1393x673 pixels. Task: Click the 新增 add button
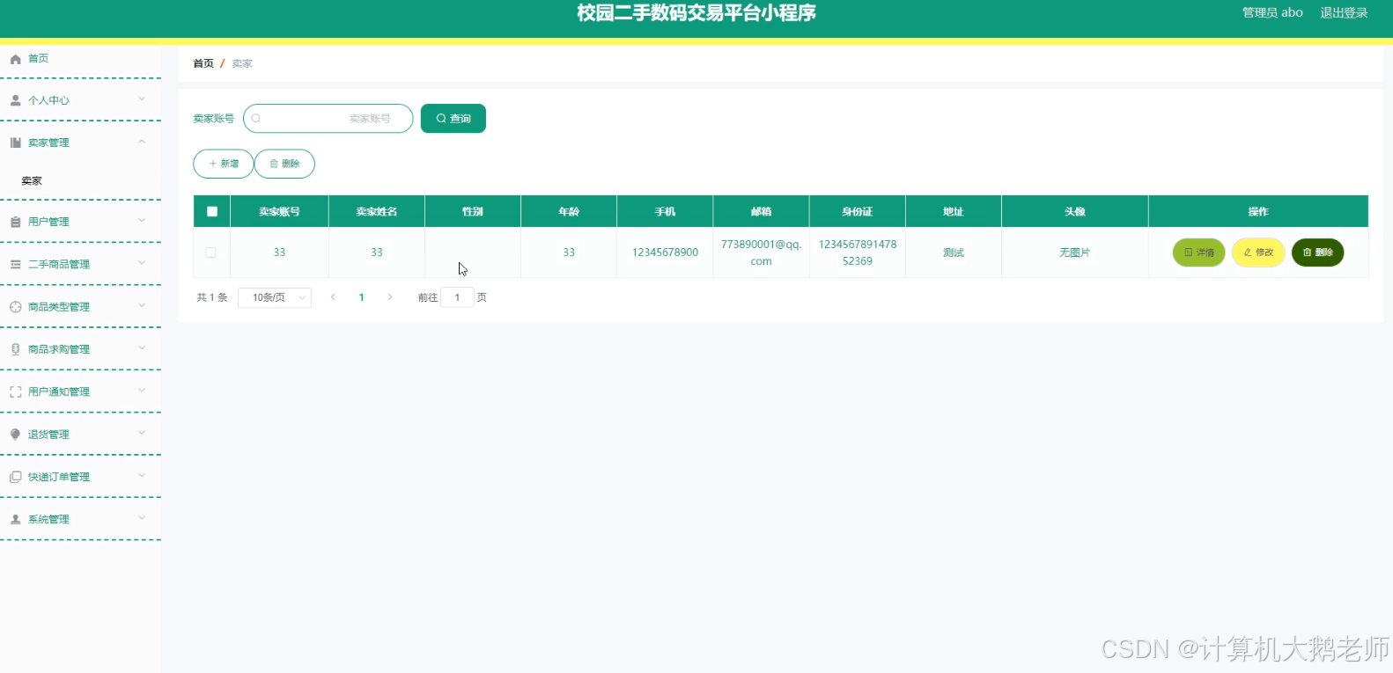(224, 164)
